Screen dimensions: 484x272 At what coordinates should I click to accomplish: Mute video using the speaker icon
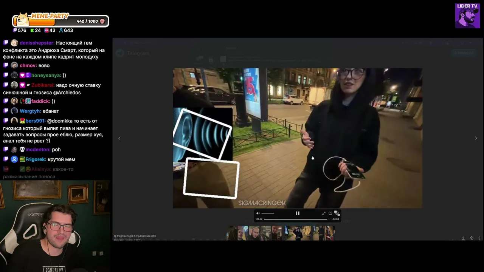pos(258,213)
